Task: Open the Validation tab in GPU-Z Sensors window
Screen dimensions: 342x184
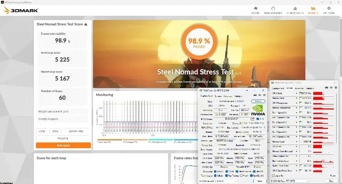Action: coord(310,89)
